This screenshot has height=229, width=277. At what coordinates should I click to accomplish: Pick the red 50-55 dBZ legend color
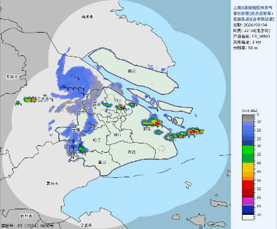pyautogui.click(x=248, y=185)
